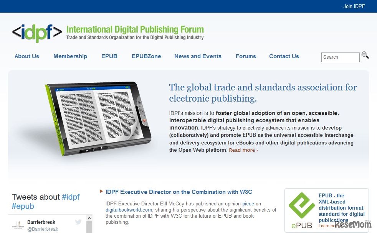The height and width of the screenshot is (233, 377).
Task: Click the global trade and standards headline
Action: coord(263,93)
